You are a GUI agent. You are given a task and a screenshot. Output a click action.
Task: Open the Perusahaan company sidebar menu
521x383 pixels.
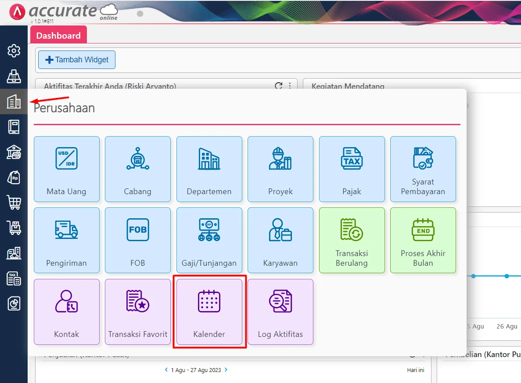pyautogui.click(x=14, y=102)
